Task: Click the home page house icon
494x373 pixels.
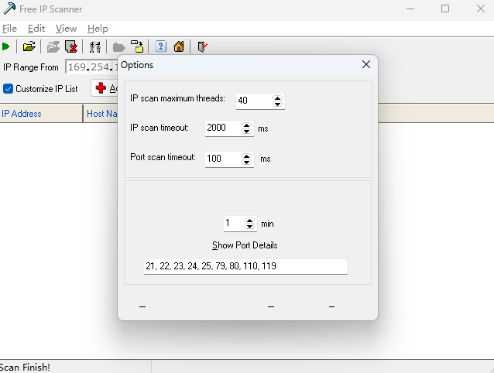Action: point(179,47)
